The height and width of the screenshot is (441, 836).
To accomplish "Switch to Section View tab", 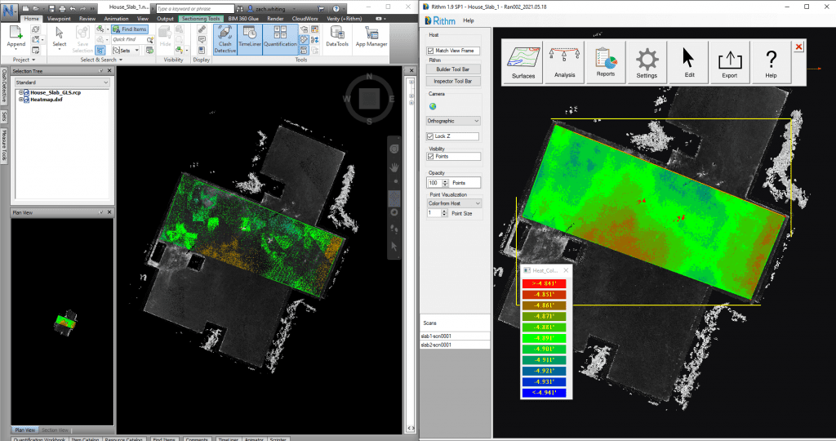I will tap(55, 430).
